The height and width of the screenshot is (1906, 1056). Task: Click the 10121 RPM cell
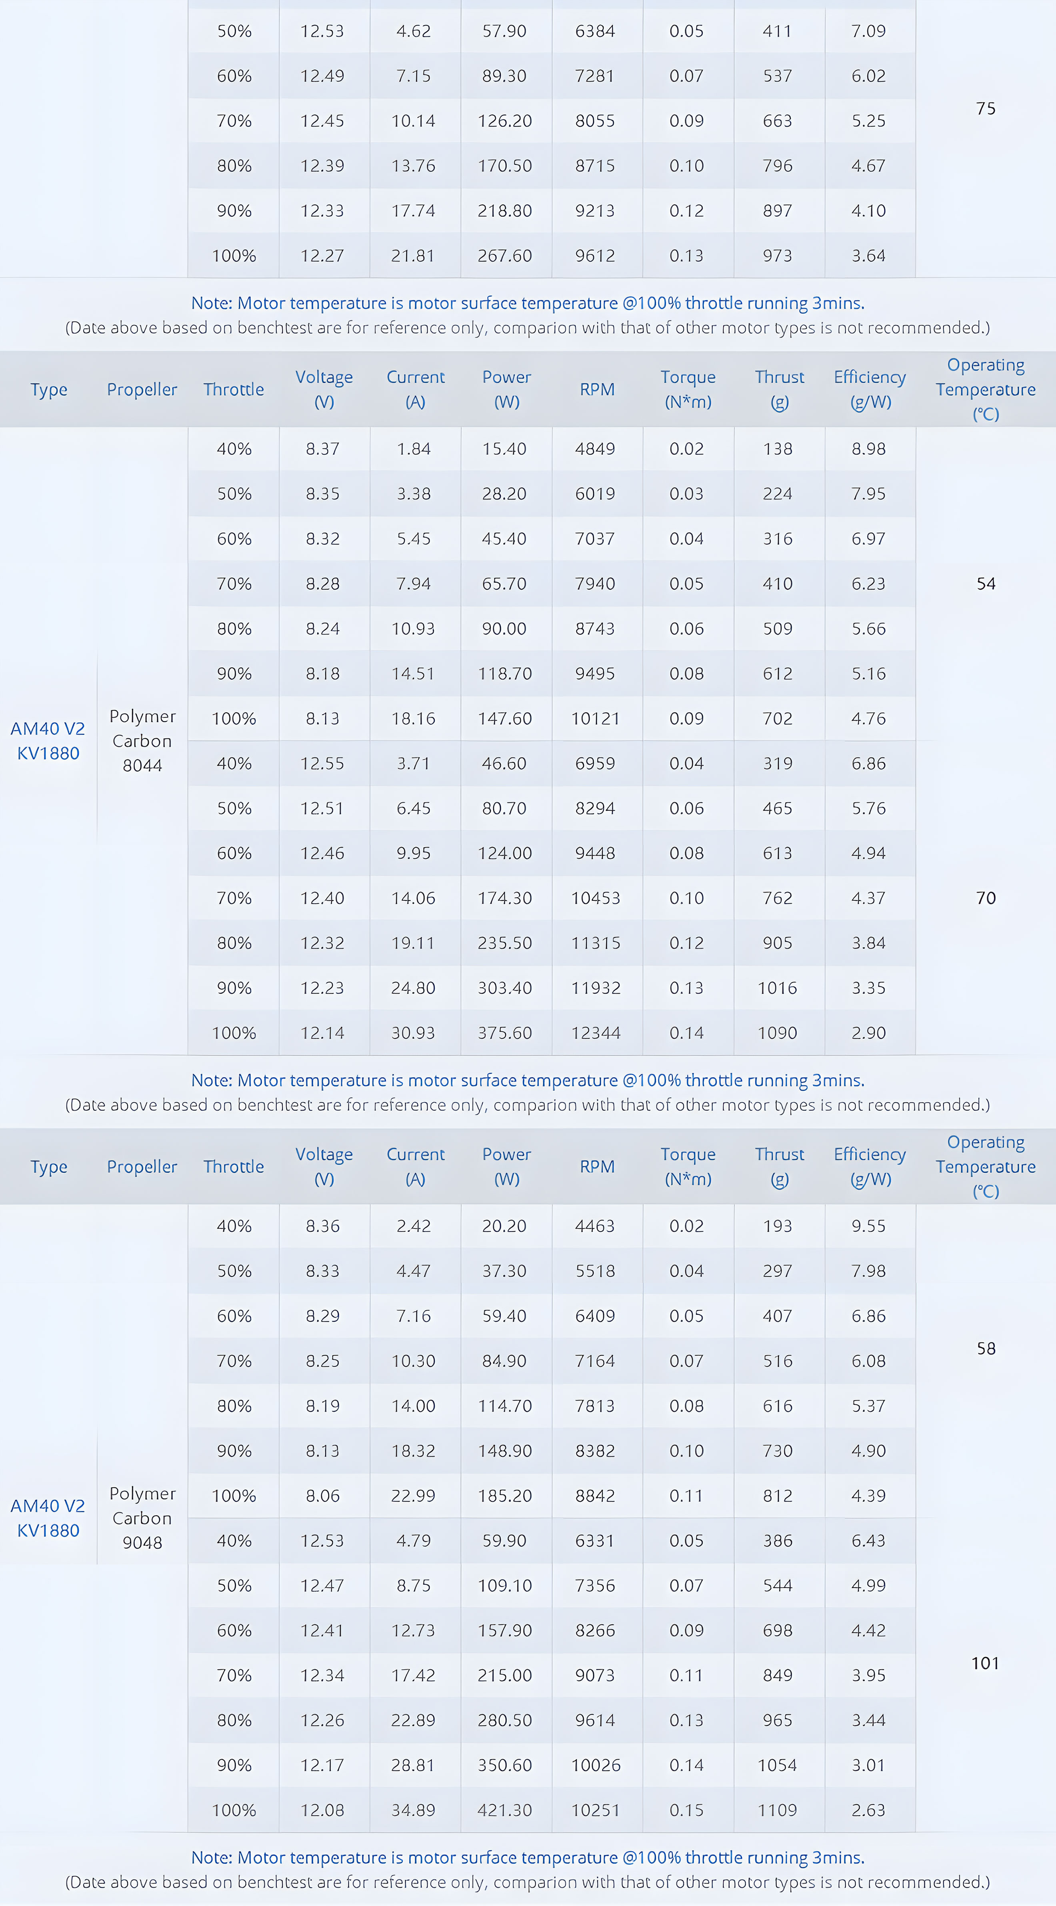coord(596,718)
